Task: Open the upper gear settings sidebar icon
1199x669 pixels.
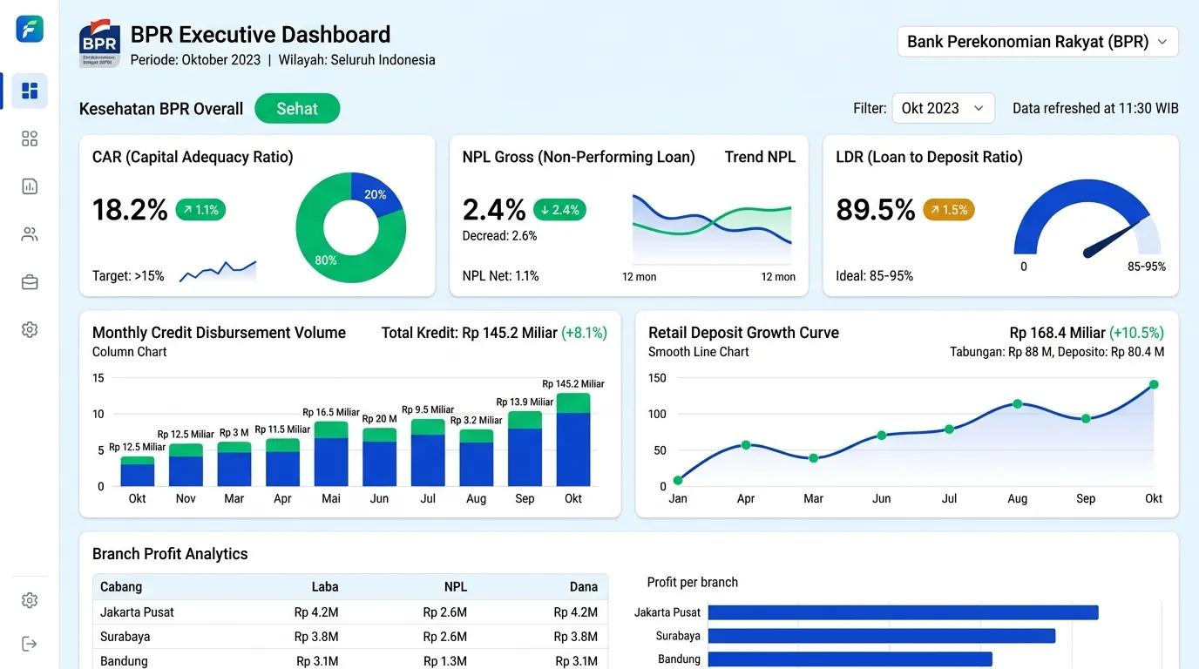Action: [30, 330]
